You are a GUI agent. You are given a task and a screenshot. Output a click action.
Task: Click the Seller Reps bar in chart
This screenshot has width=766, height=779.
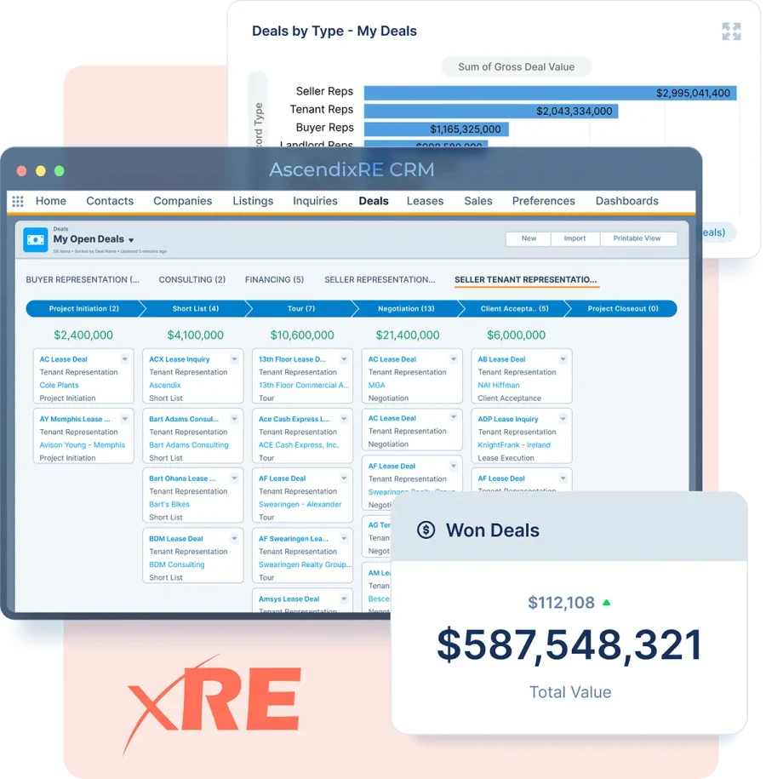pos(550,93)
